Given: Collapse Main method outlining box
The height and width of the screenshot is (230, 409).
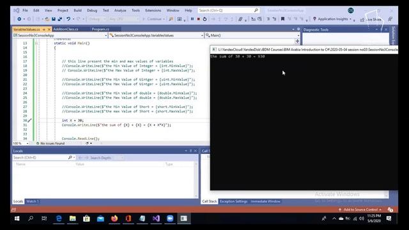Looking at the screenshot, I should [36, 43].
